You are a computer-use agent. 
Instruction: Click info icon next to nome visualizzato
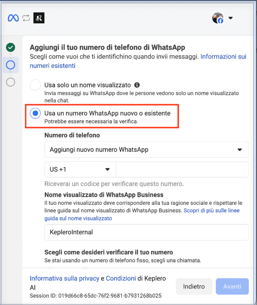[x=137, y=85]
